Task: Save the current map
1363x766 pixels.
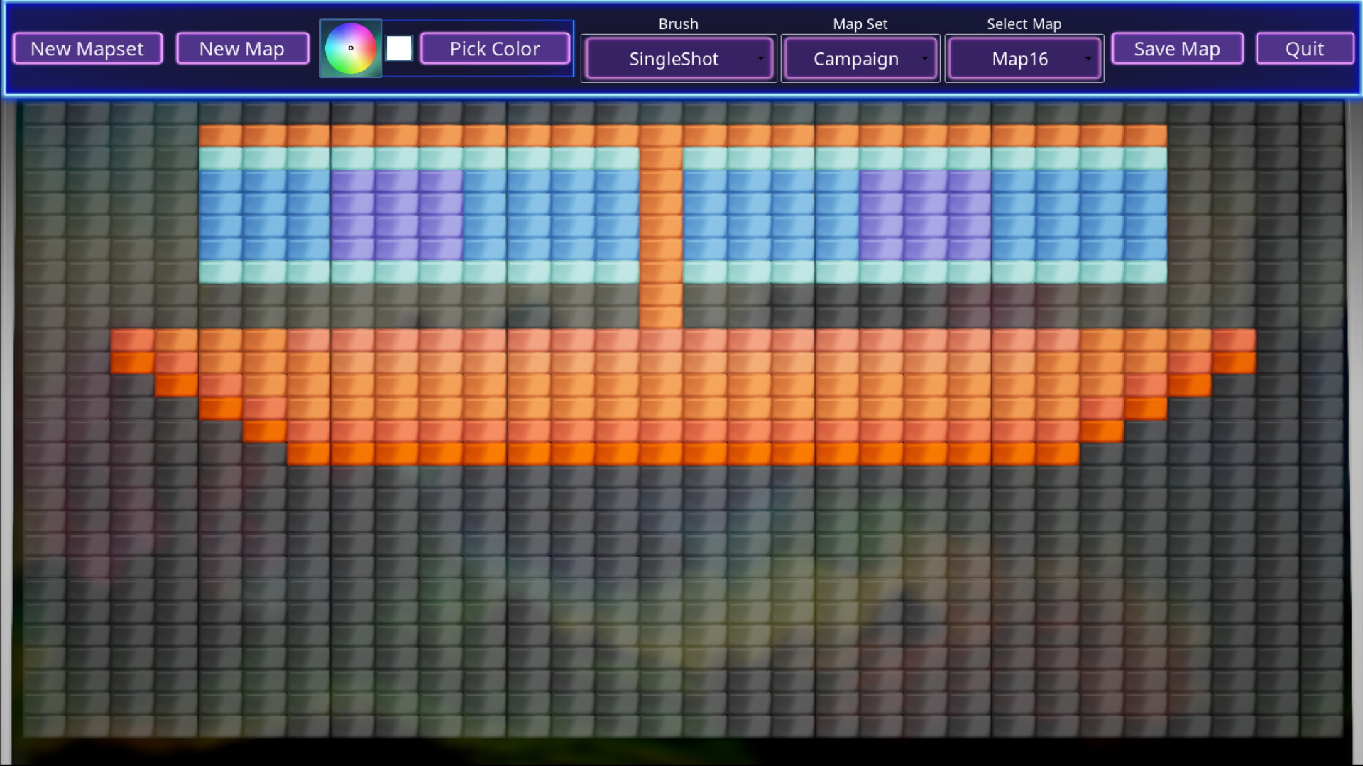Action: click(1177, 48)
